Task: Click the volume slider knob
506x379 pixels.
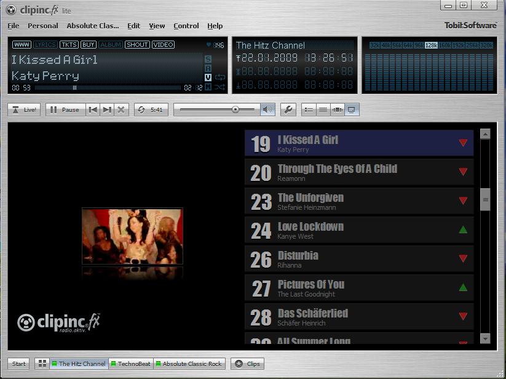Action: (235, 110)
